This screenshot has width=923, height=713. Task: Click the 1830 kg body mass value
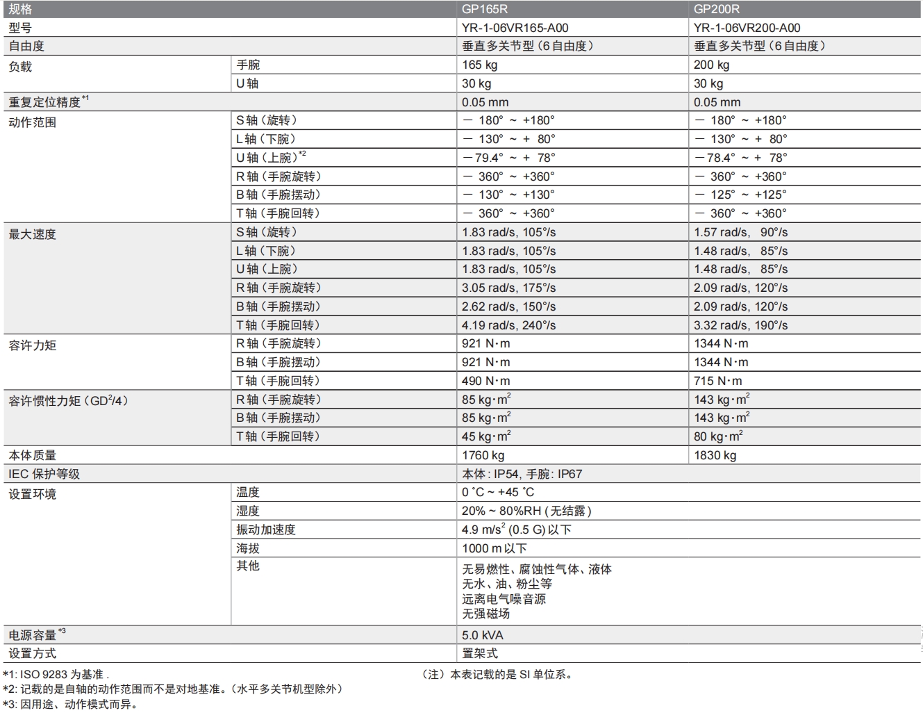pos(715,455)
